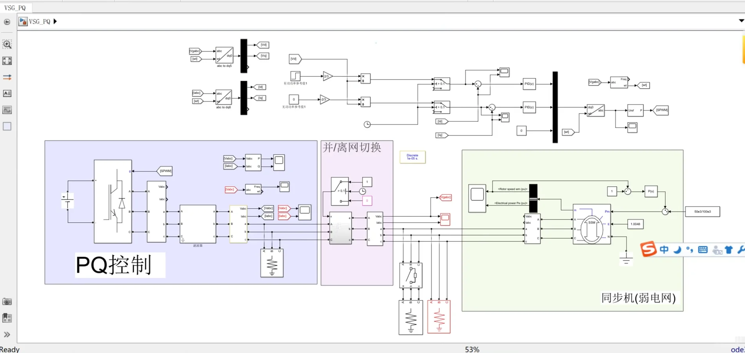
Task: Open the Sogou wrench toolbox icon
Action: pos(741,249)
